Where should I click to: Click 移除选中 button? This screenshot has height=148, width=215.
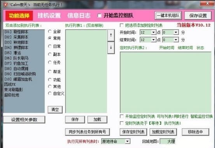point(196,132)
